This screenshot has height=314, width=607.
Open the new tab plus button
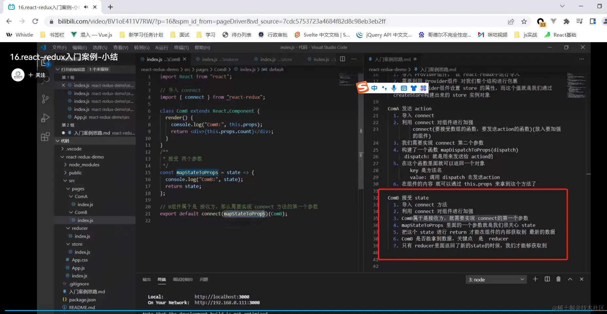(110, 7)
